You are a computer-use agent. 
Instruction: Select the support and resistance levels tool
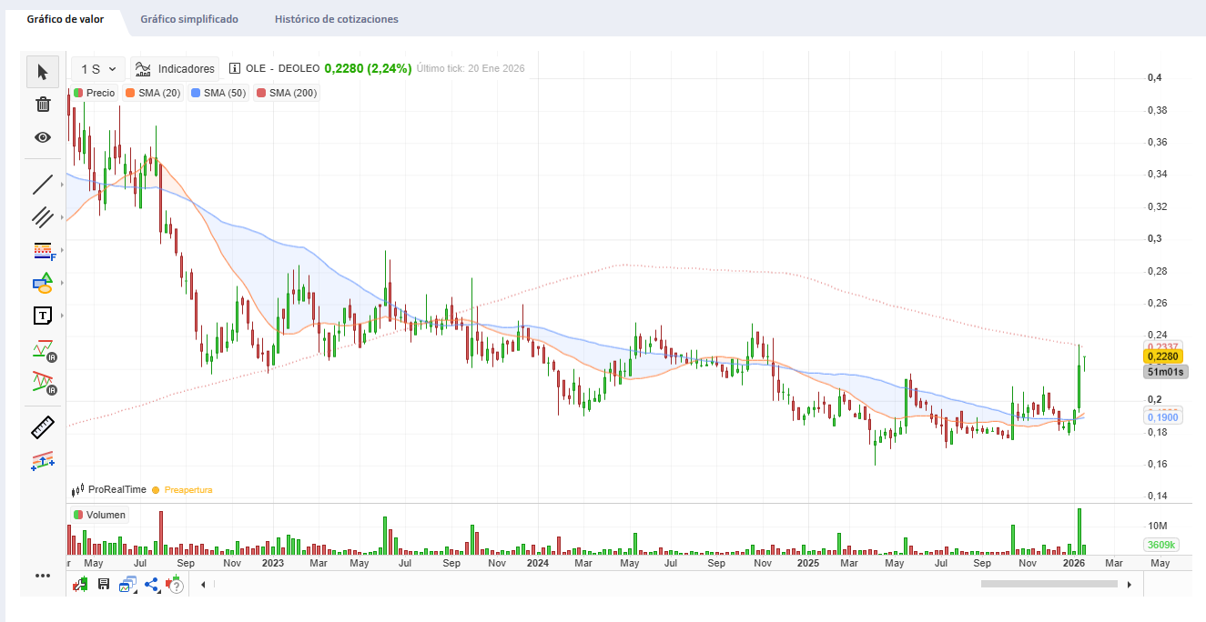(43, 461)
